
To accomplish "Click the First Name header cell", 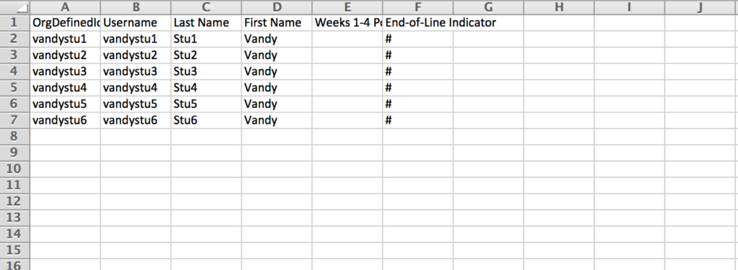I will tap(277, 22).
